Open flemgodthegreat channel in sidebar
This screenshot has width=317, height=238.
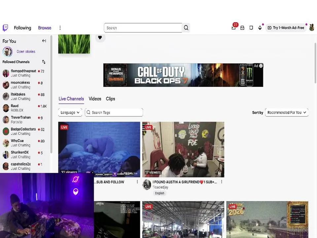(x=25, y=73)
